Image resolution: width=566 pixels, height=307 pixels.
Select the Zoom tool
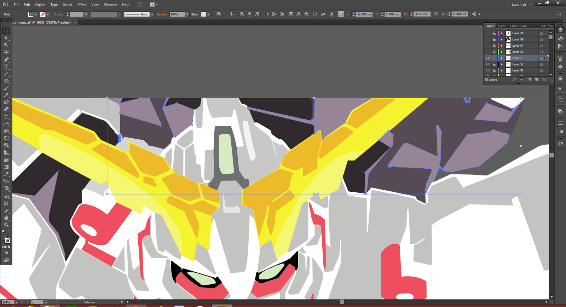pos(6,225)
